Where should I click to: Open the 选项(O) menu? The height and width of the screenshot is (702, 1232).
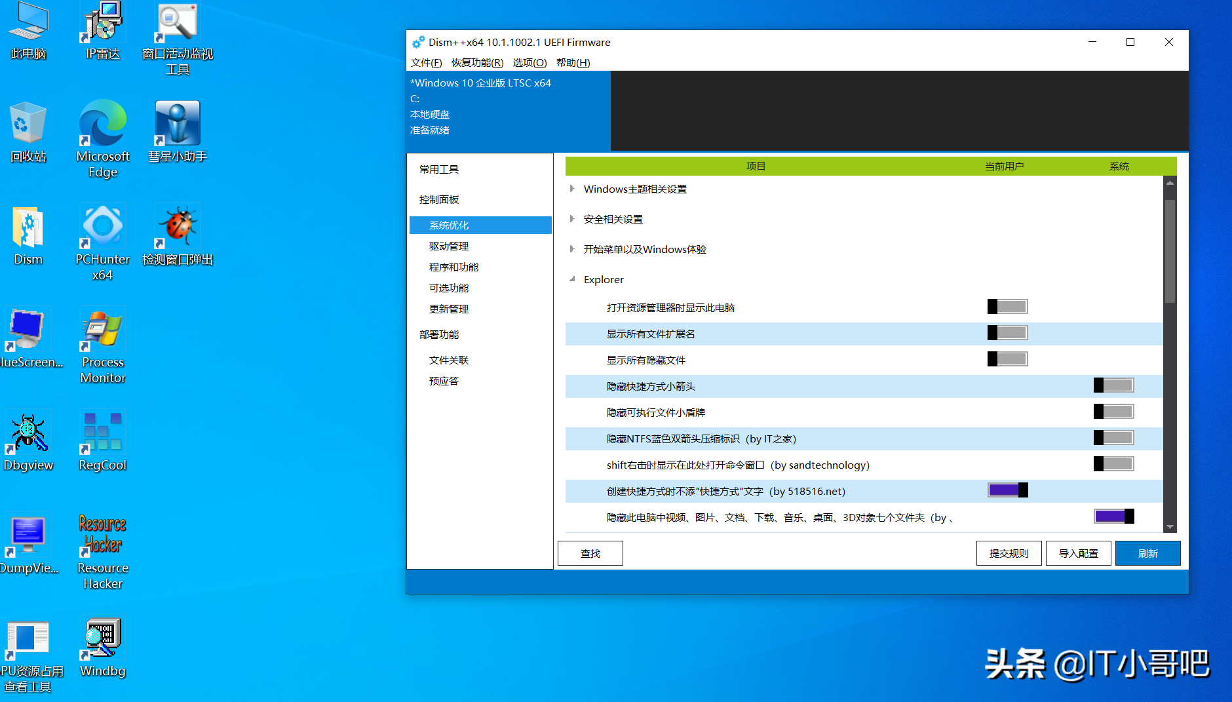pos(529,62)
